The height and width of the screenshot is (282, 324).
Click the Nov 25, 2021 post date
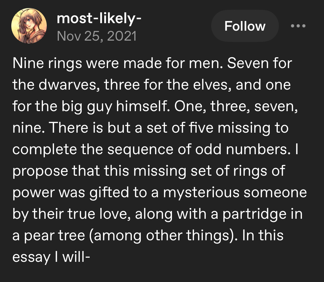point(97,36)
